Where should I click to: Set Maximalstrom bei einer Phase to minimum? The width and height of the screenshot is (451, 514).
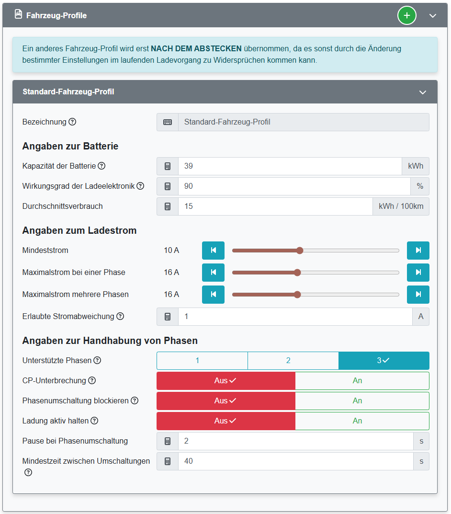pos(213,272)
